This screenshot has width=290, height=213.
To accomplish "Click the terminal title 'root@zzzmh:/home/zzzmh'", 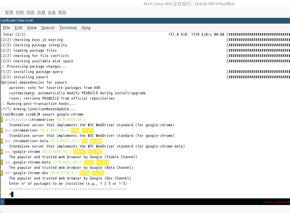I will (17, 20).
